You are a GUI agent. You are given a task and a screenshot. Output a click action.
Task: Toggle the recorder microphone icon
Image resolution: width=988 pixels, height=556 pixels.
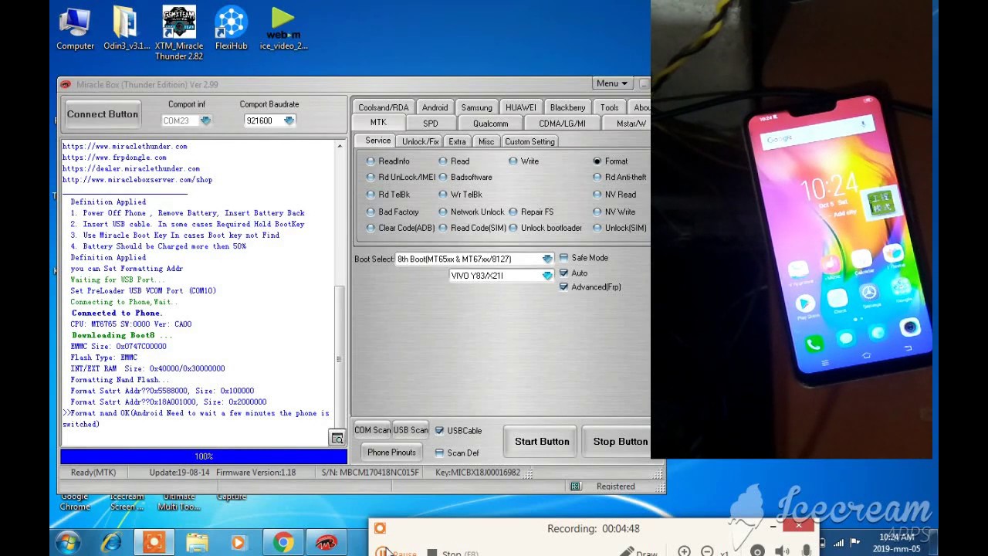point(807,551)
